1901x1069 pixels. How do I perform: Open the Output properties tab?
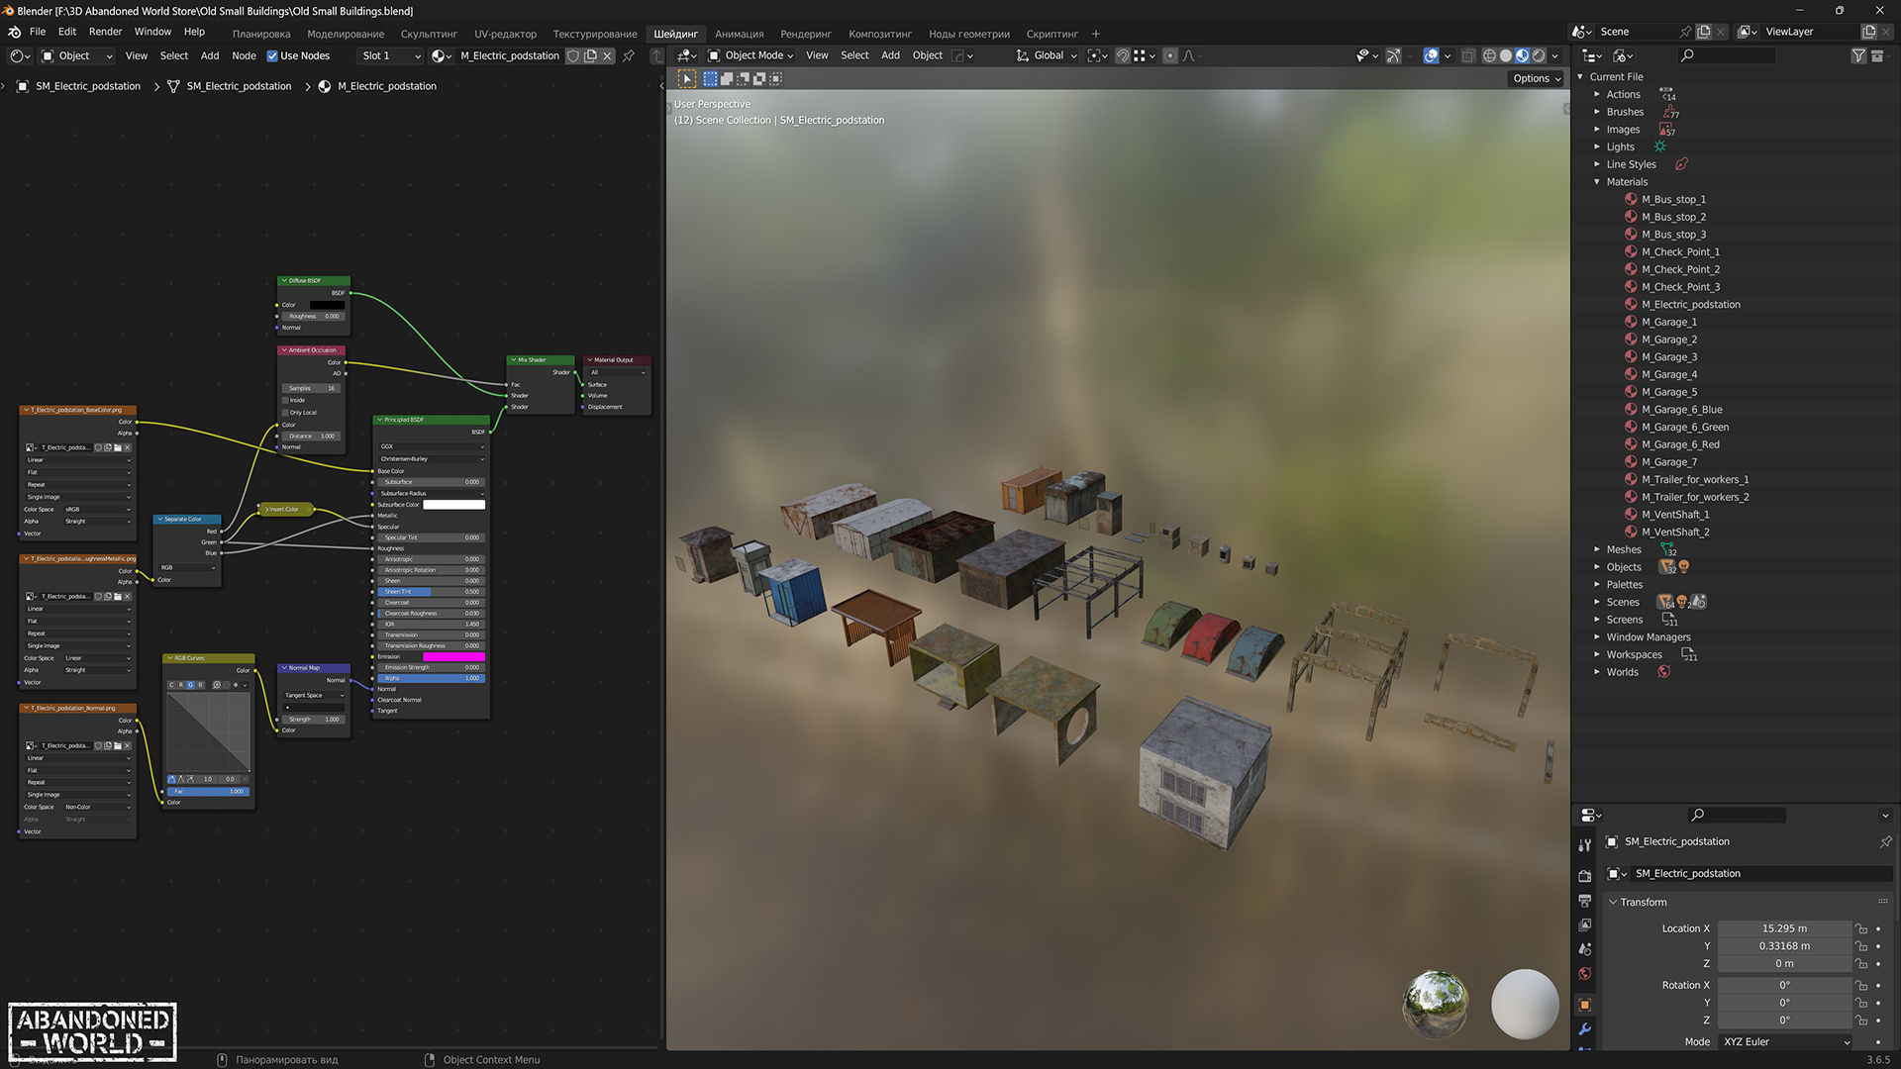(x=1585, y=901)
